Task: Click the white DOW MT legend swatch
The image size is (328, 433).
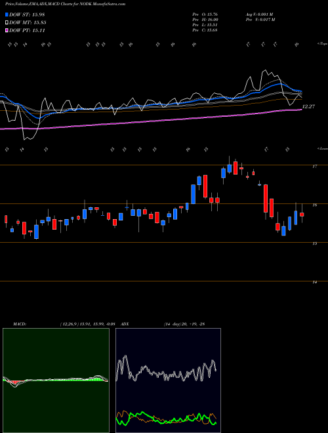Action: [x=7, y=23]
